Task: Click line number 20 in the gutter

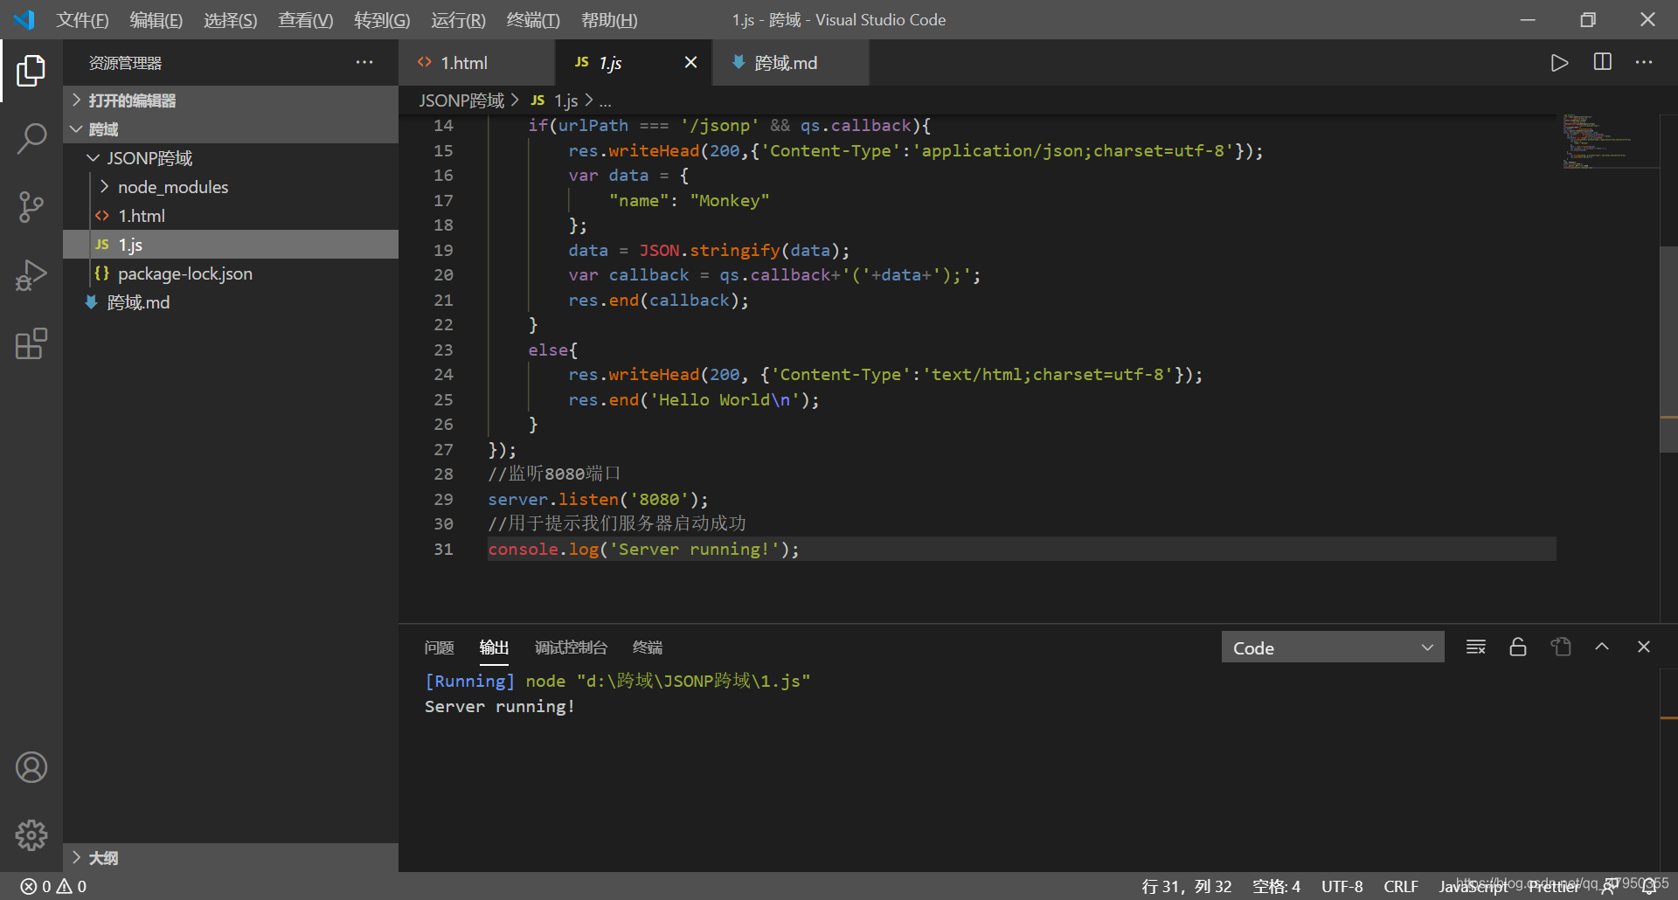Action: coord(443,275)
